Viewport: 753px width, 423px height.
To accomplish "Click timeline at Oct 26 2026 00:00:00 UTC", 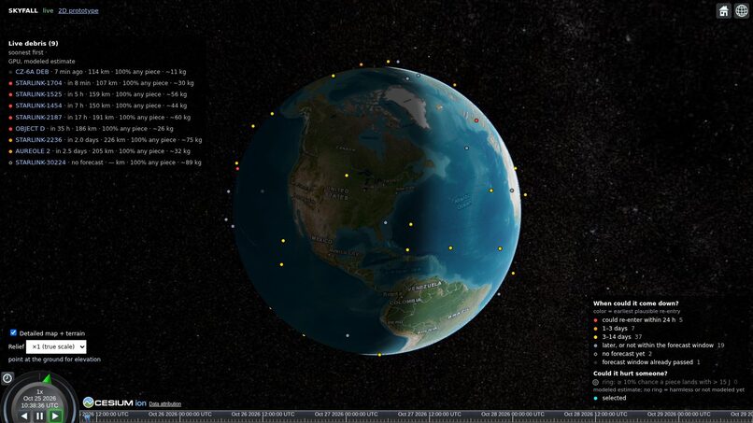I will [179, 416].
